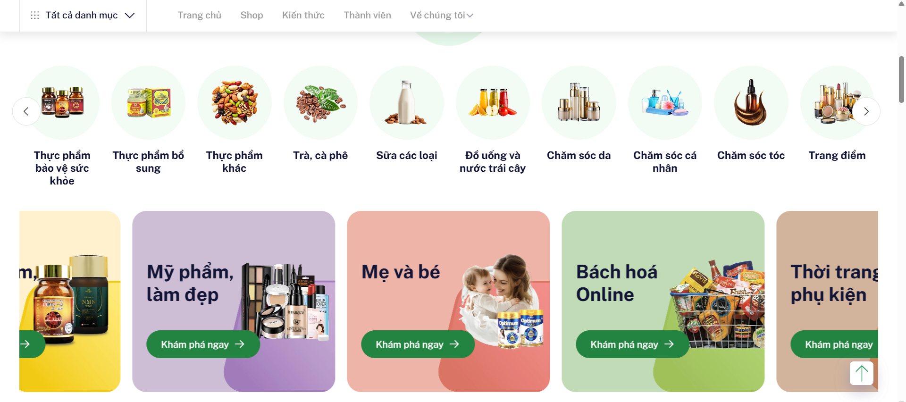Open the Trà, cà phê category icon

[320, 102]
